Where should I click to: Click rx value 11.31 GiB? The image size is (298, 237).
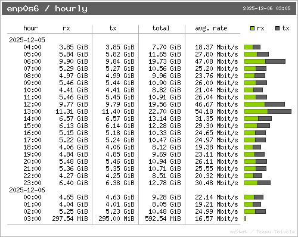(x=72, y=111)
